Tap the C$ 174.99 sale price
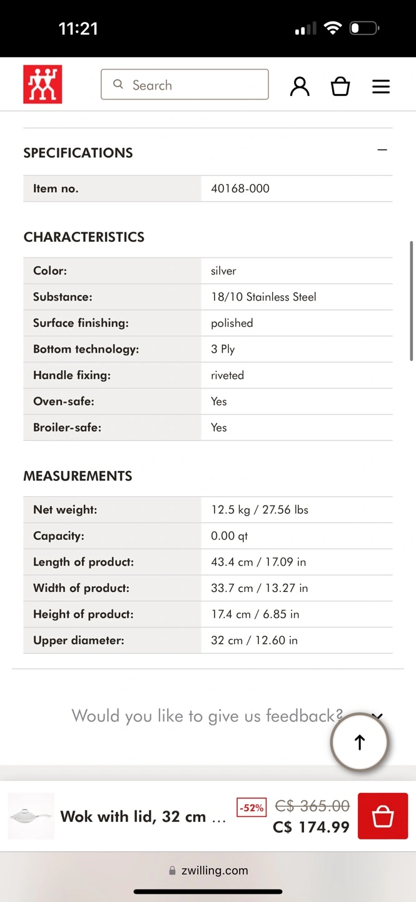The height and width of the screenshot is (902, 416). (x=311, y=827)
